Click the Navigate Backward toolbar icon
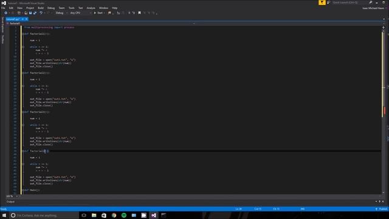 [5, 13]
